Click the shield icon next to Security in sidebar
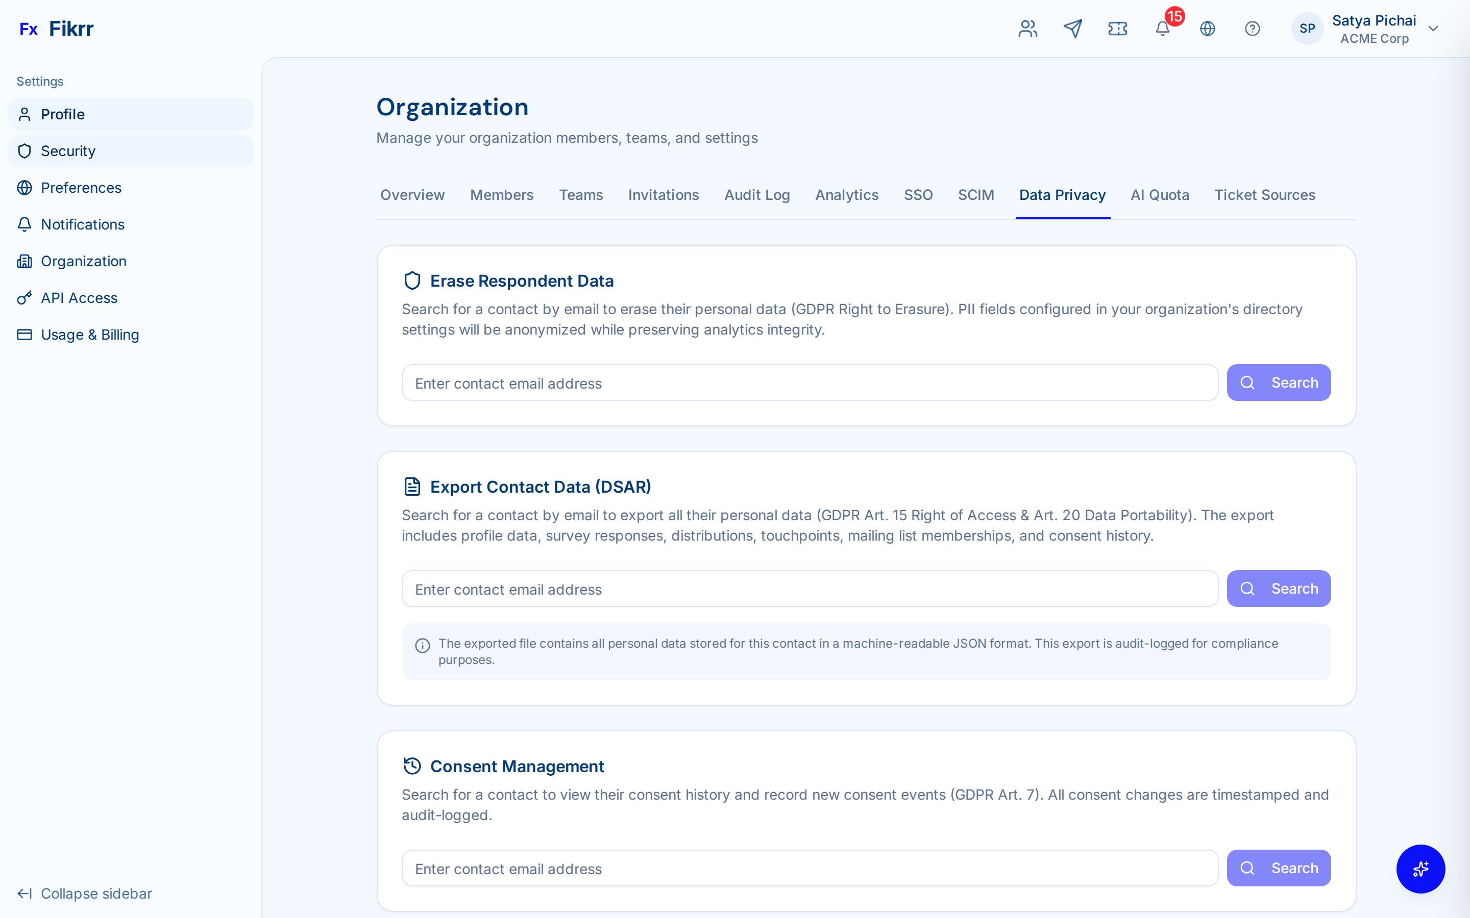Image resolution: width=1470 pixels, height=918 pixels. point(24,150)
